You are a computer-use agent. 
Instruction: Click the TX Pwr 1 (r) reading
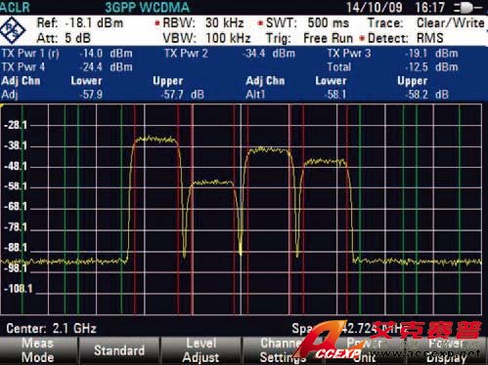[67, 54]
